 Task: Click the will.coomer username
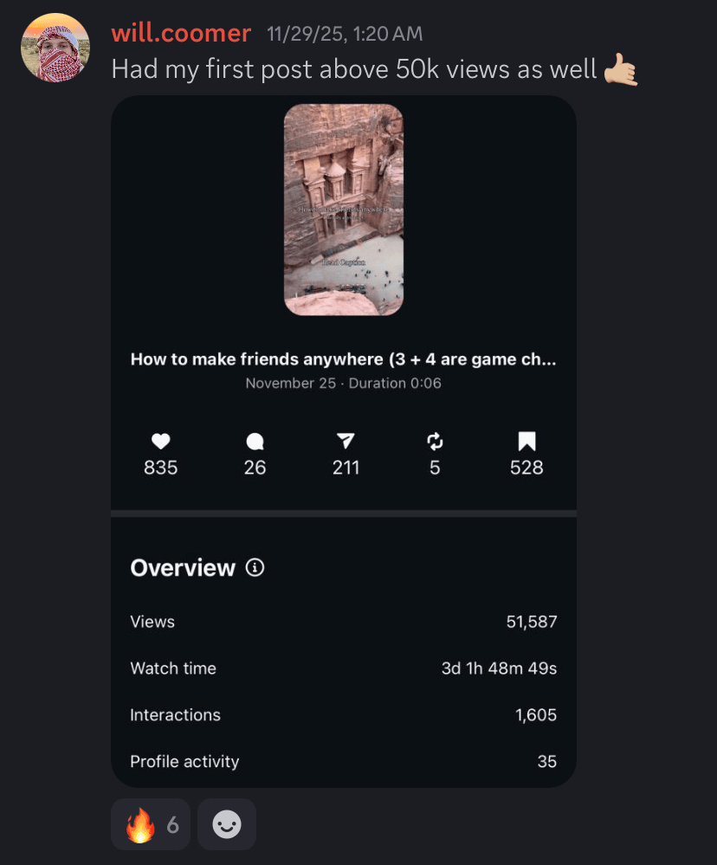coord(181,33)
